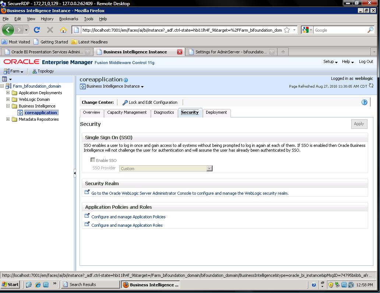Switch to the Overview tab
Image resolution: width=380 pixels, height=293 pixels.
[x=91, y=112]
